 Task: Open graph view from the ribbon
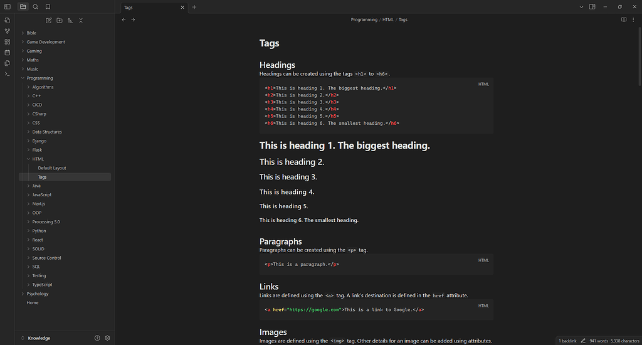click(8, 31)
